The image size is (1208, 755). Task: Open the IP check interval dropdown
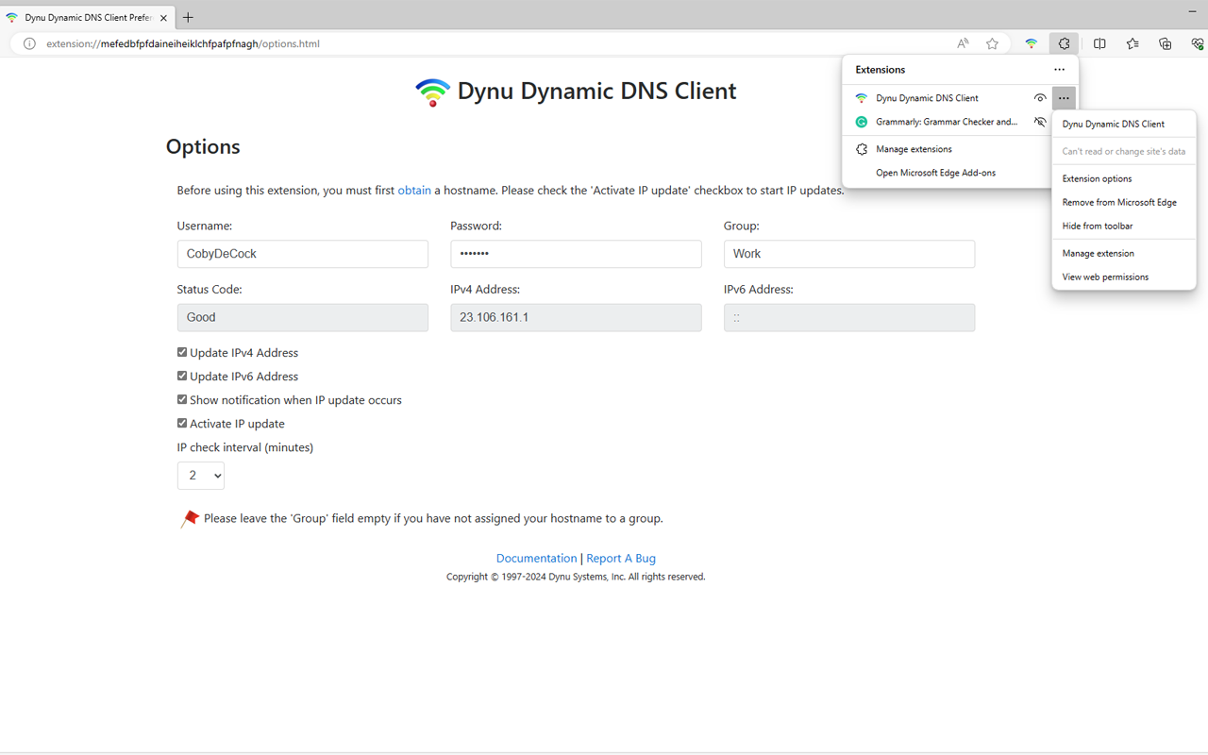201,476
